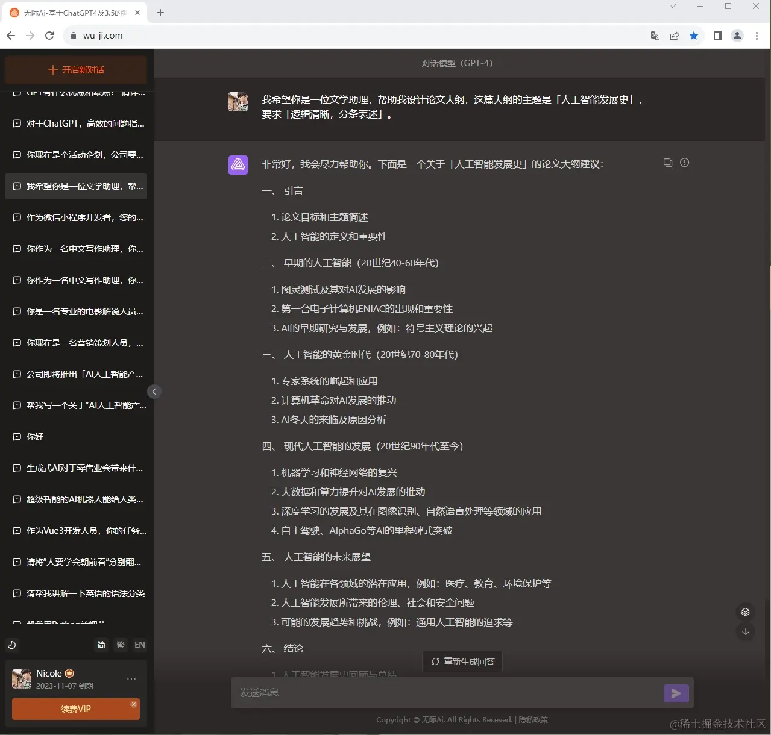Open chat 你现在是一名营销策划人员

point(76,343)
